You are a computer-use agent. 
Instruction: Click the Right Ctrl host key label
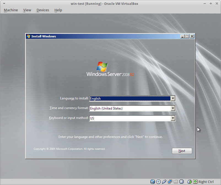[x=206, y=182]
